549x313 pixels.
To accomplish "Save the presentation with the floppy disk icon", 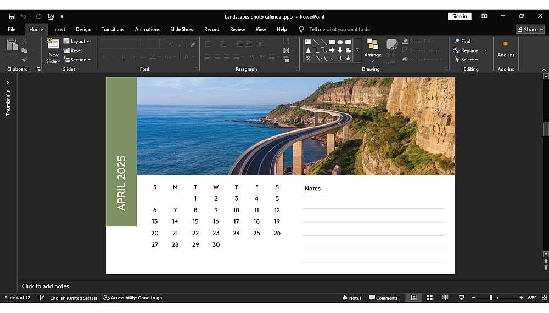I will (12, 16).
